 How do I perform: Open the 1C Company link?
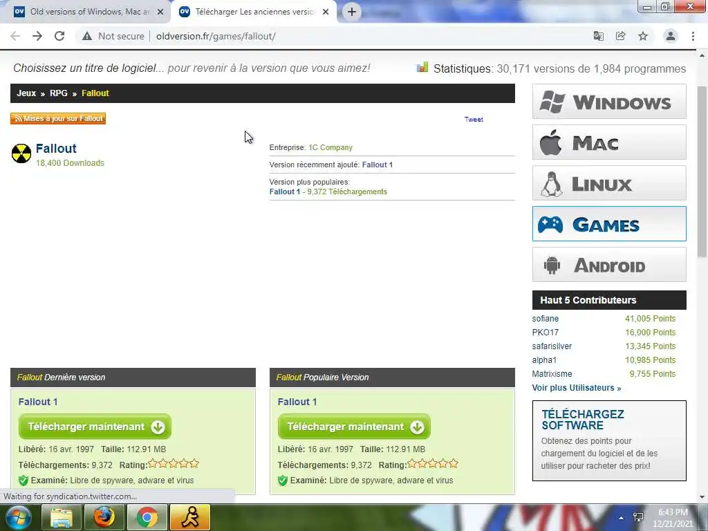tap(330, 147)
